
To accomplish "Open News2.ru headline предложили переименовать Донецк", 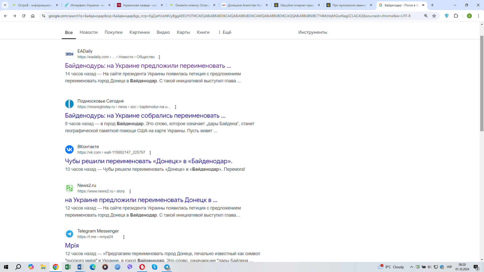I will tap(141, 200).
